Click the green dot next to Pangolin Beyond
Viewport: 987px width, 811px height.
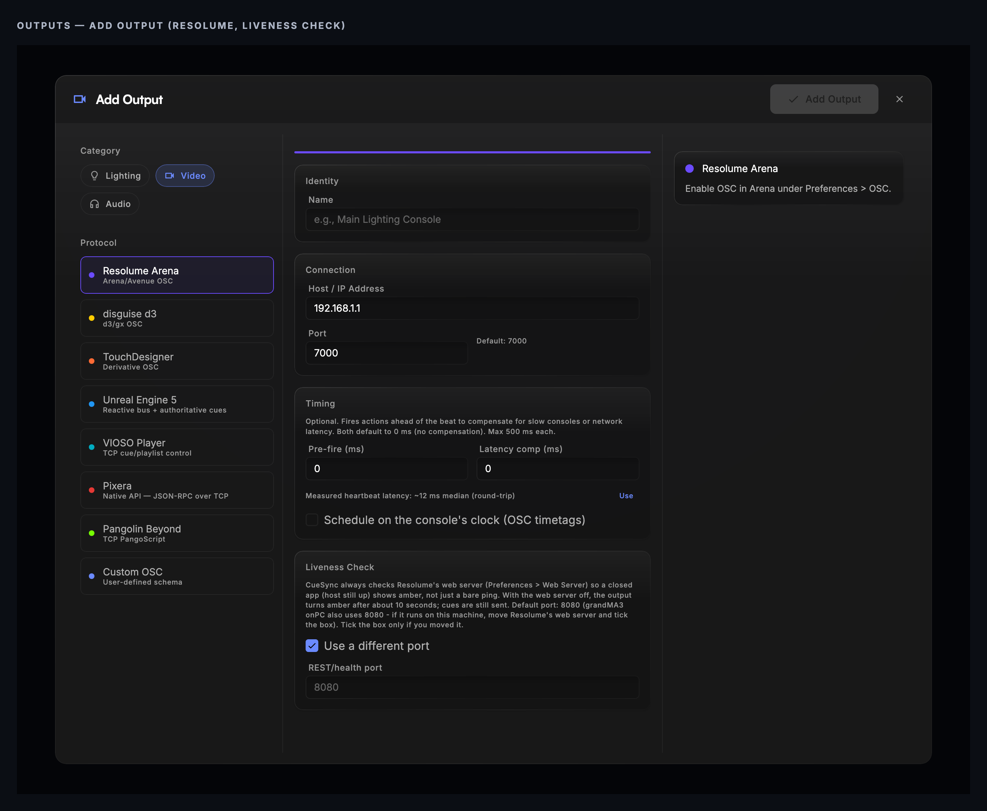tap(92, 533)
